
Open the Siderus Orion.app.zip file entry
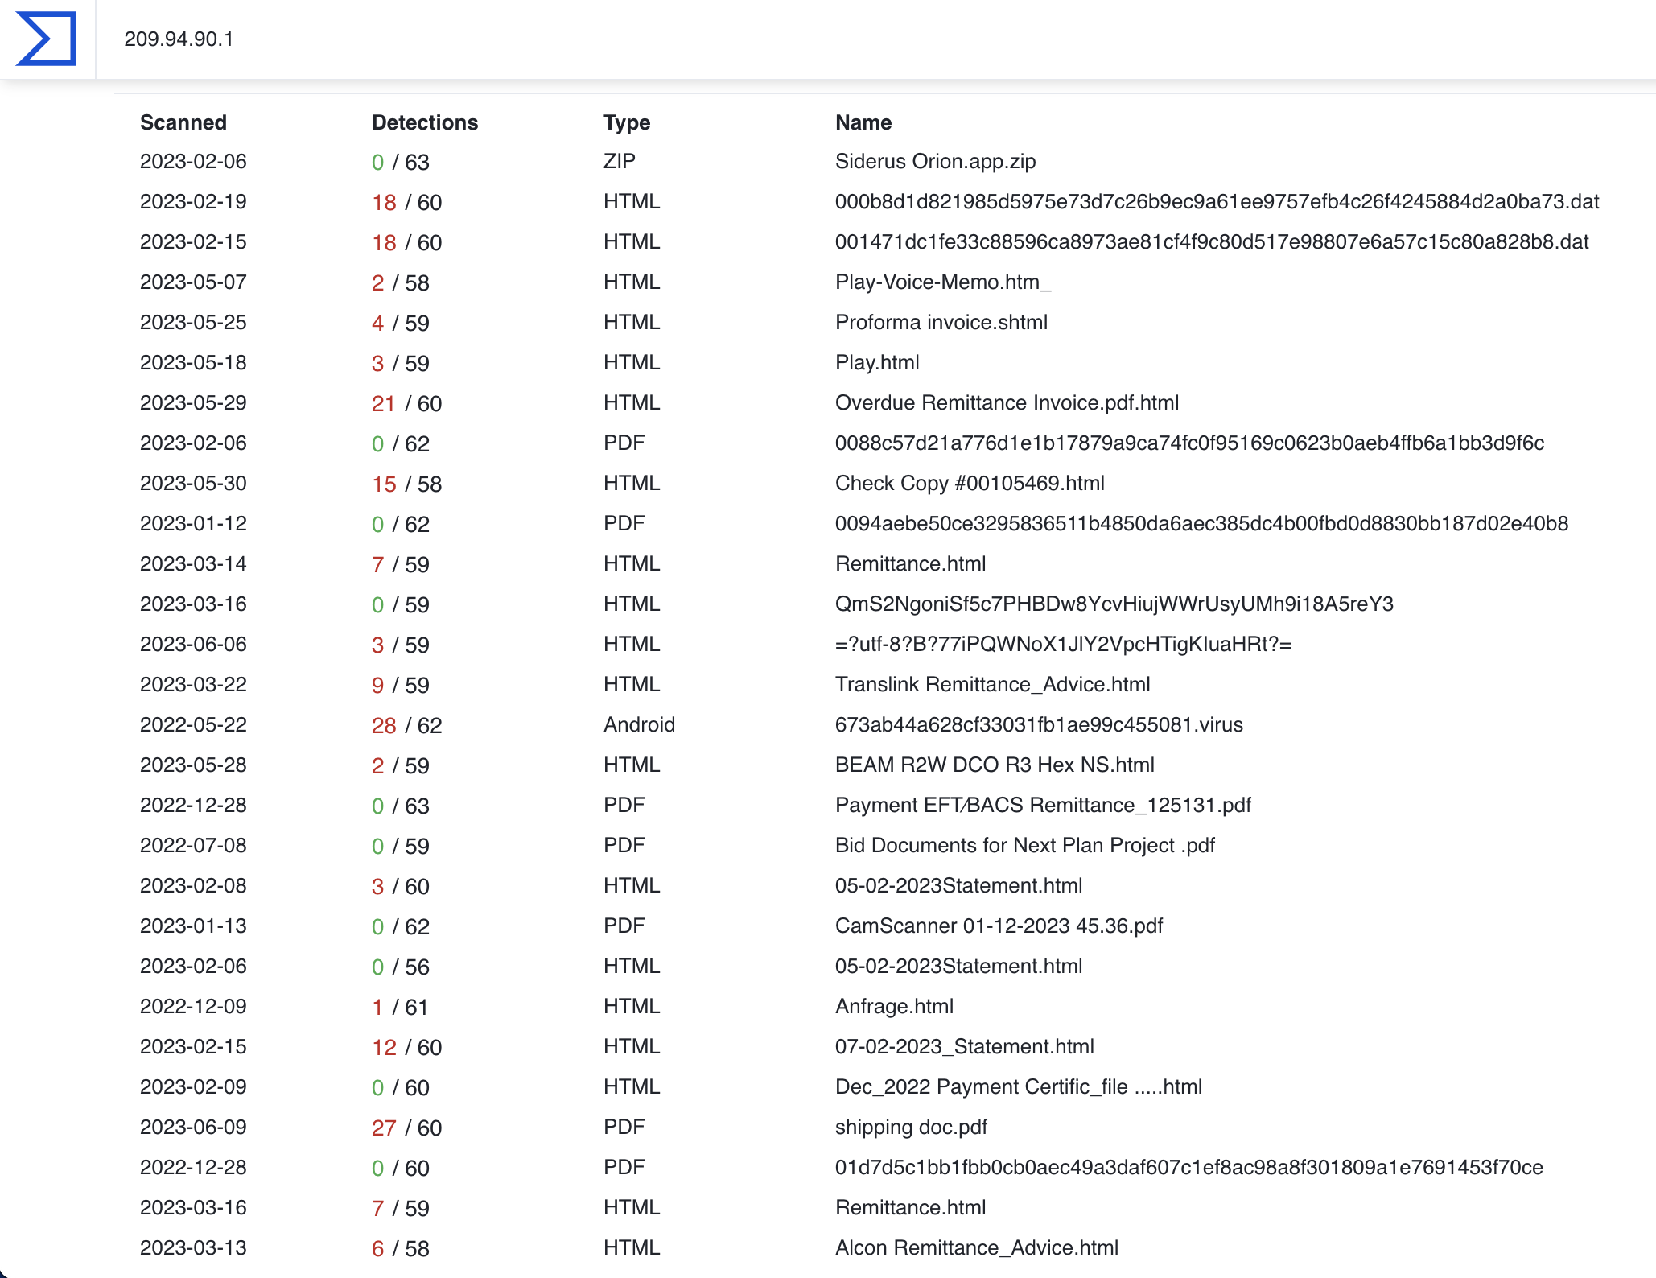click(x=935, y=162)
